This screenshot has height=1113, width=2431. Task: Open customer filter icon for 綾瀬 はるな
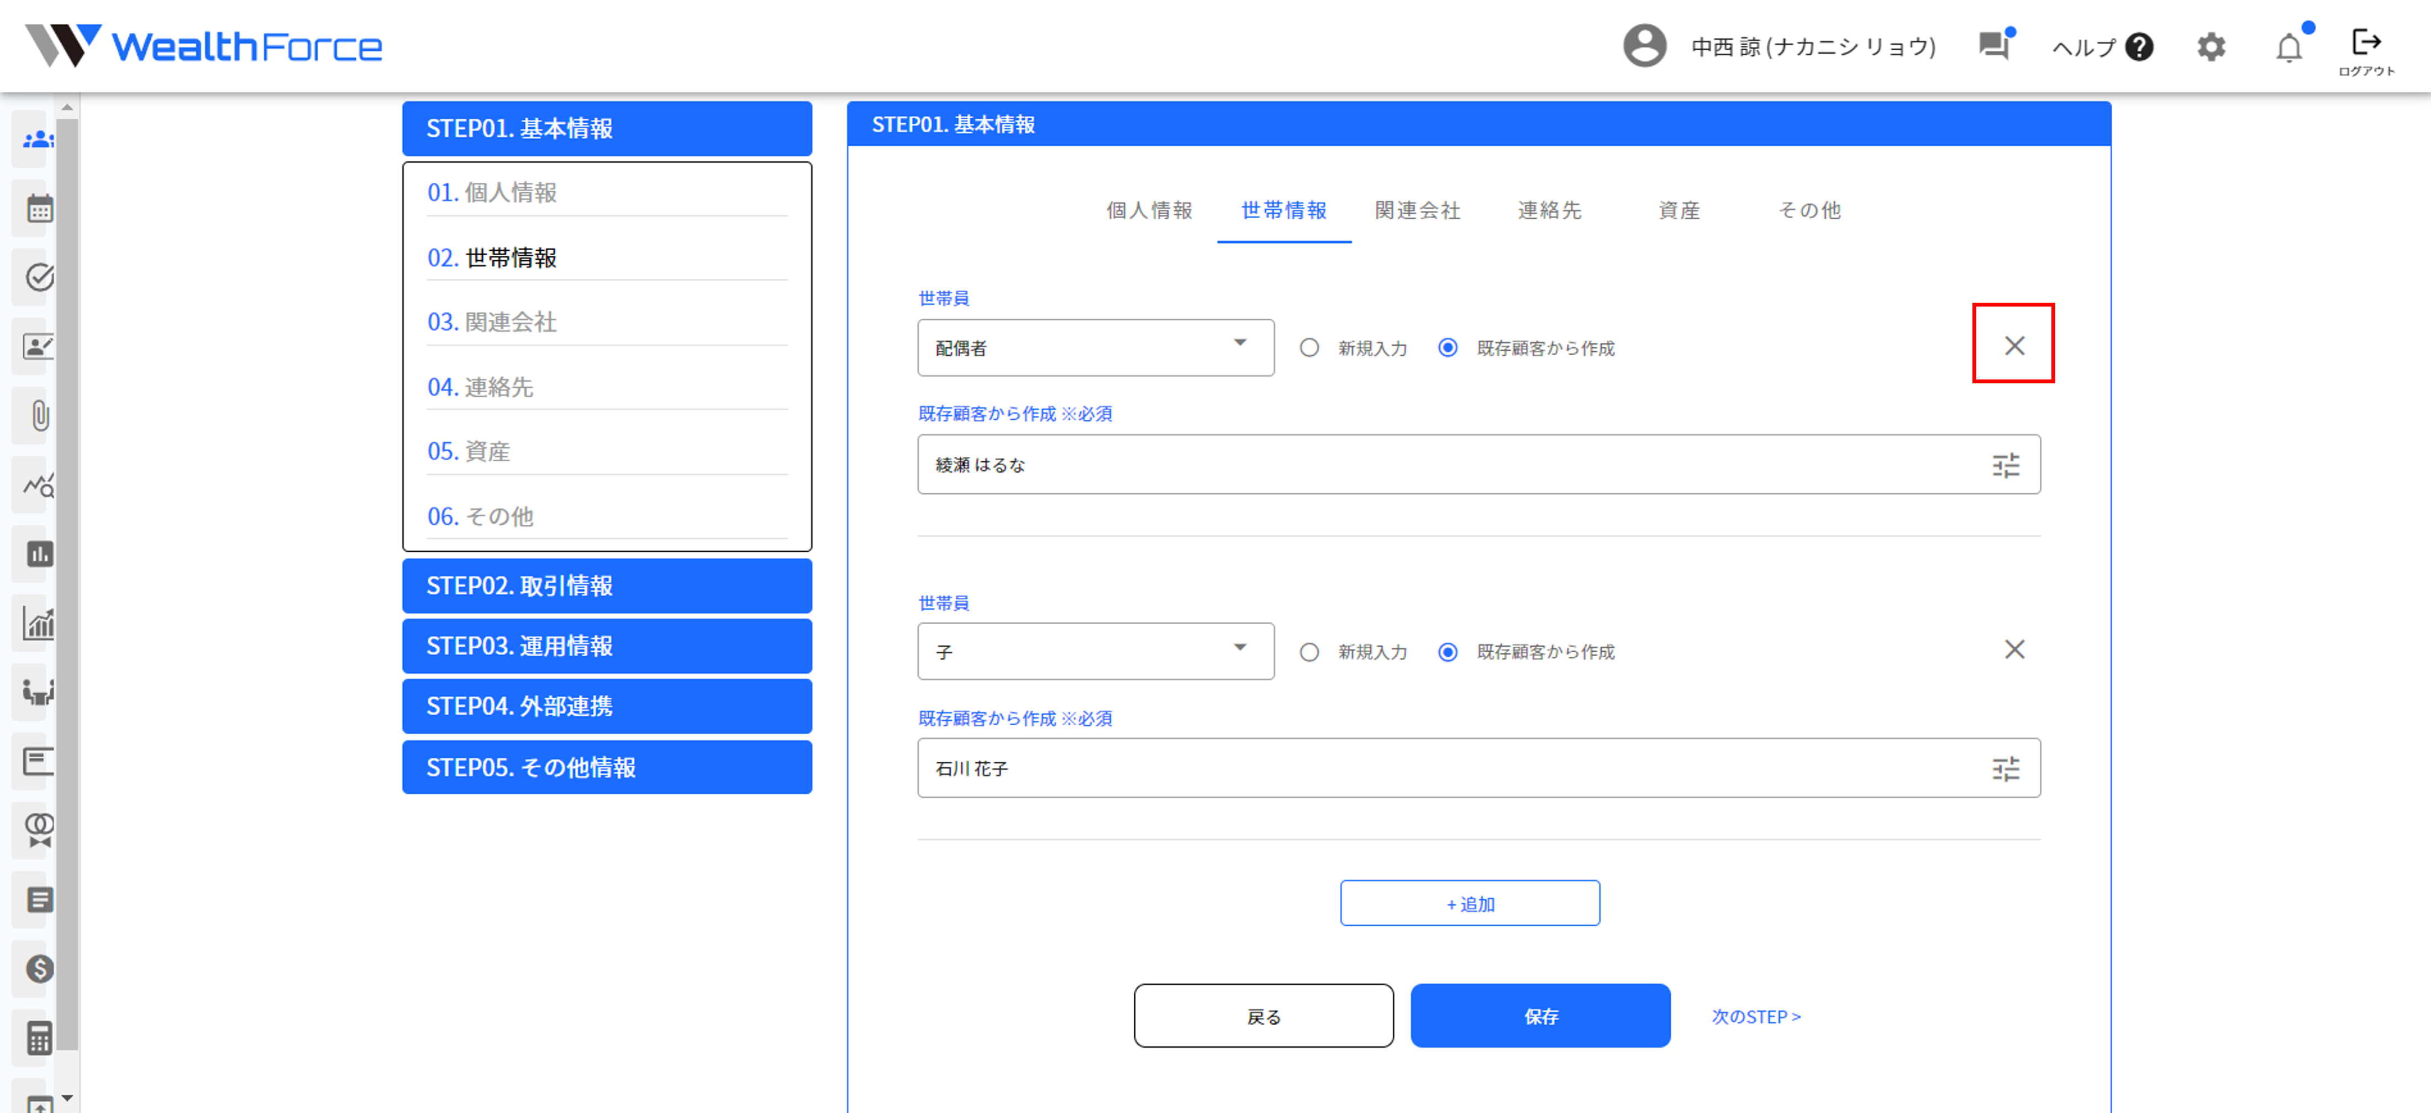pyautogui.click(x=2006, y=465)
